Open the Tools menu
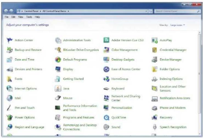Screen dimensions: 203x138 29,17
